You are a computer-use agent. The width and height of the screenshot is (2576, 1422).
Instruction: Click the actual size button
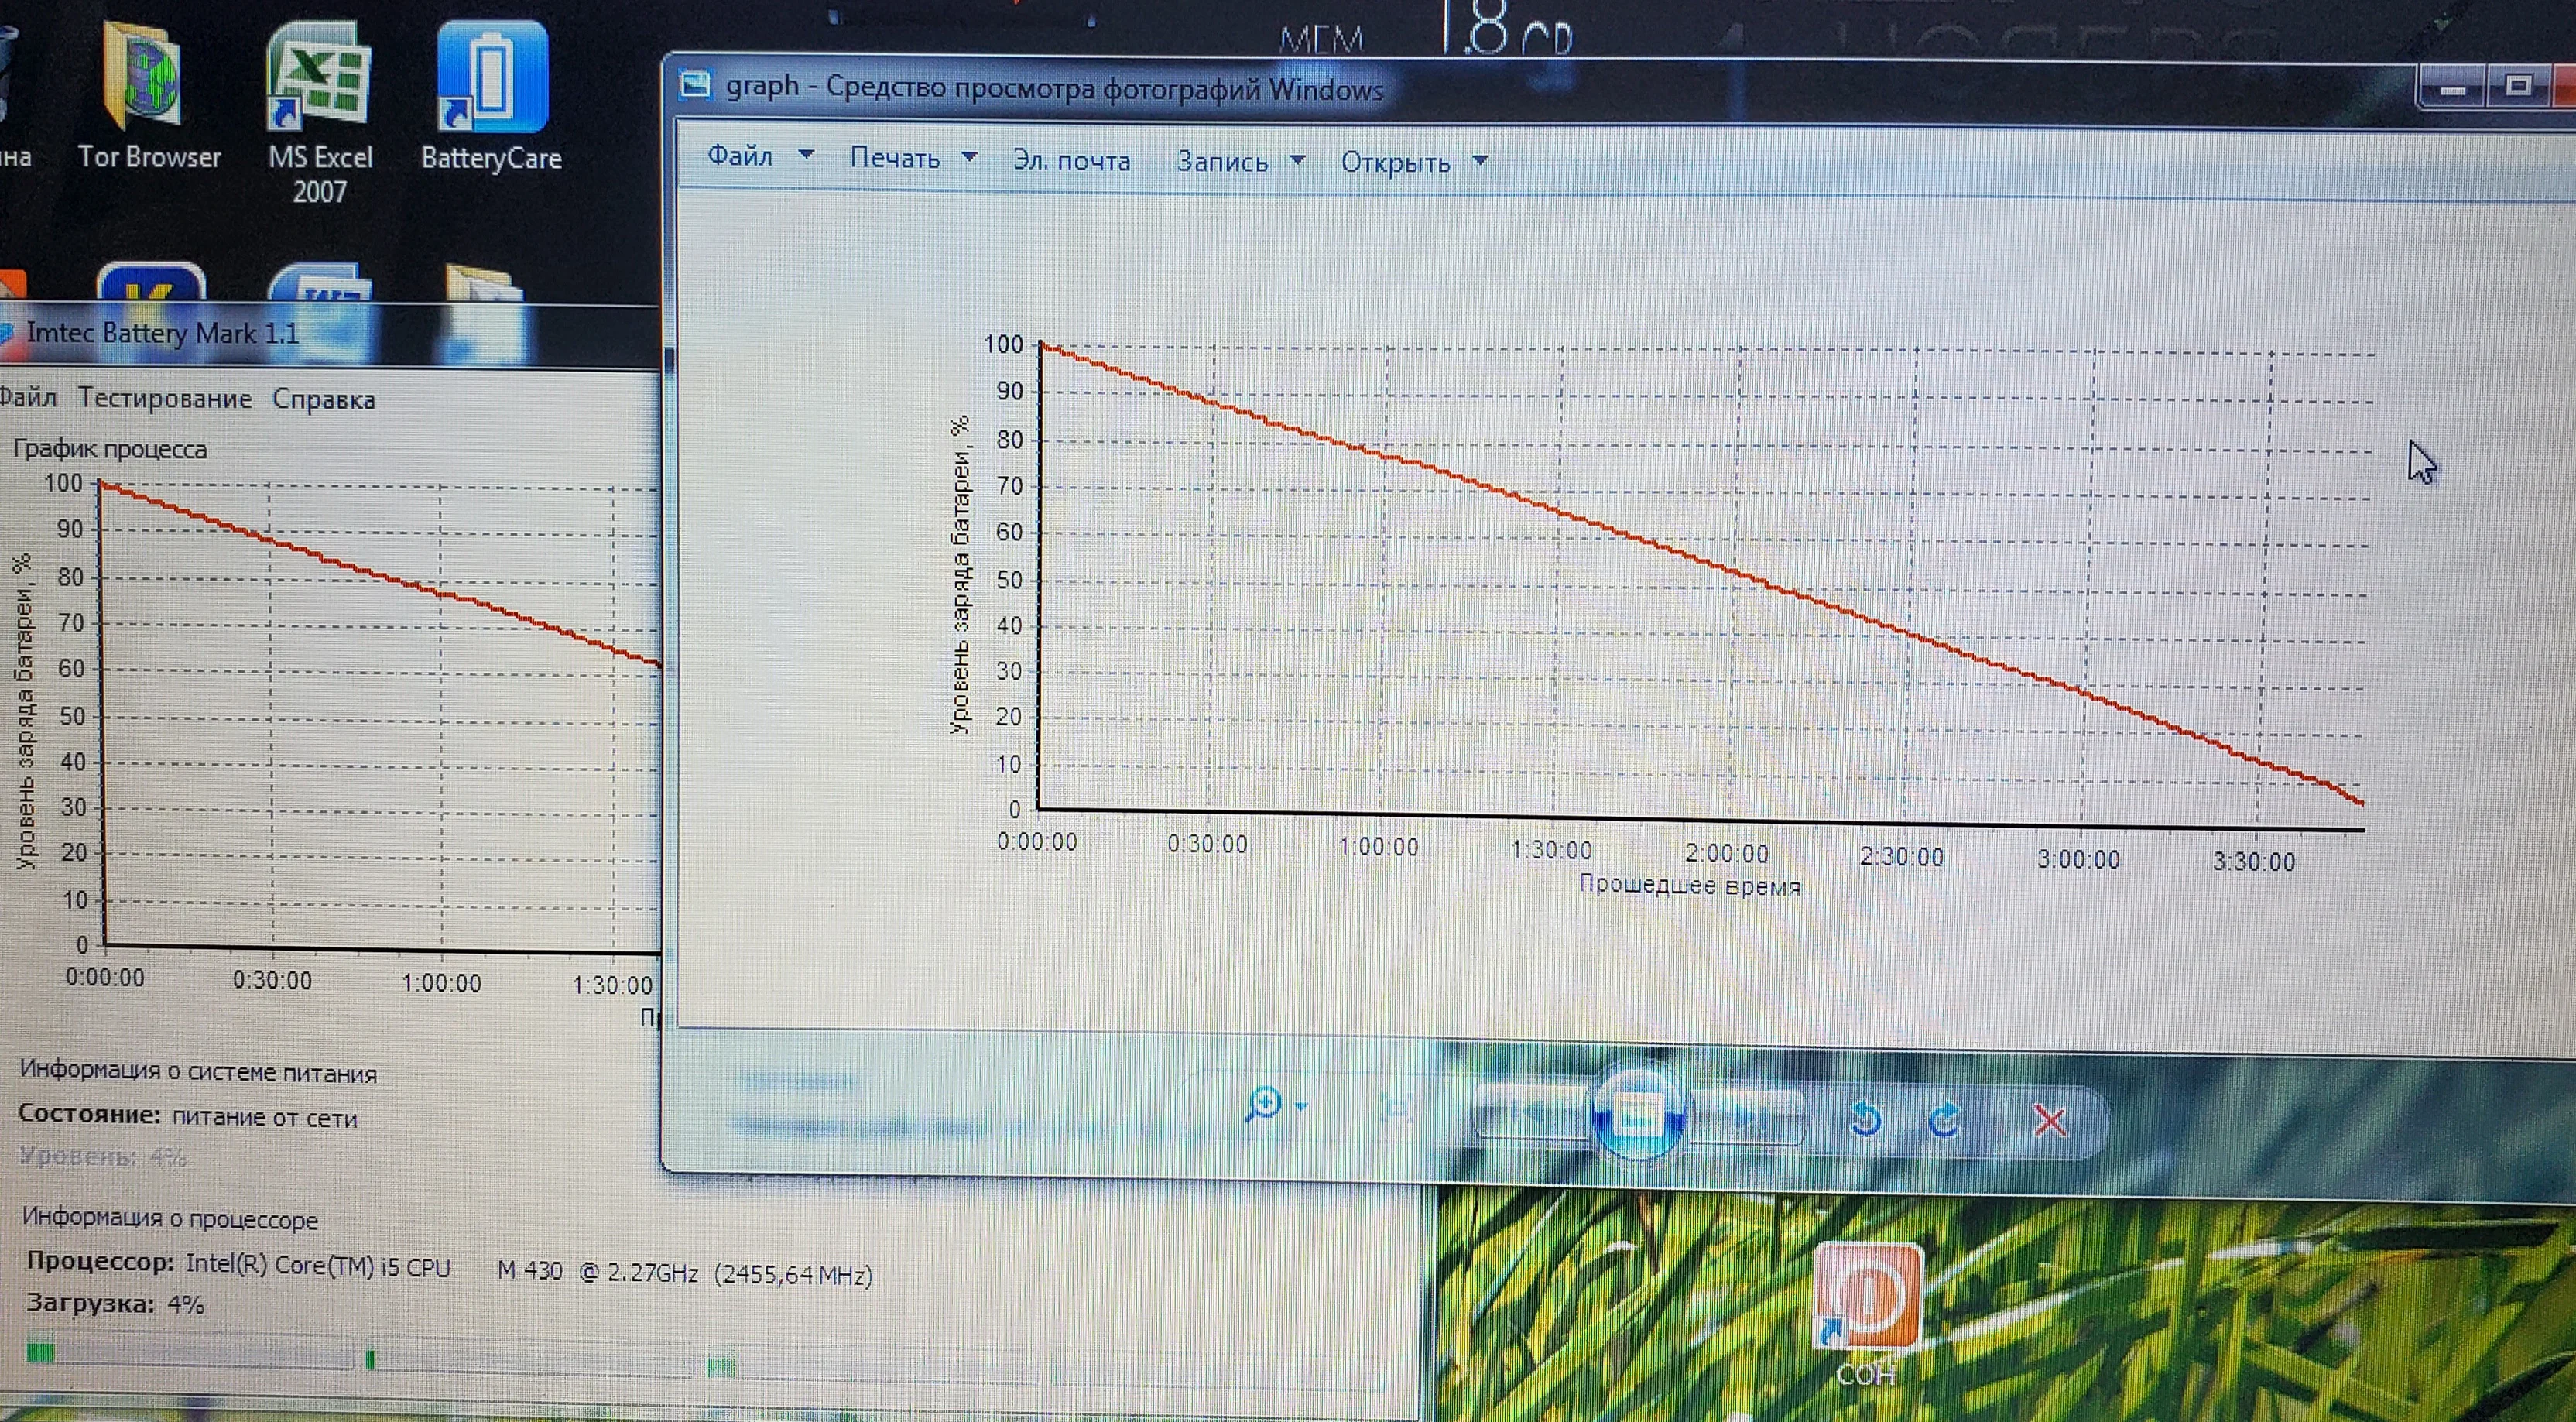coord(1397,1107)
